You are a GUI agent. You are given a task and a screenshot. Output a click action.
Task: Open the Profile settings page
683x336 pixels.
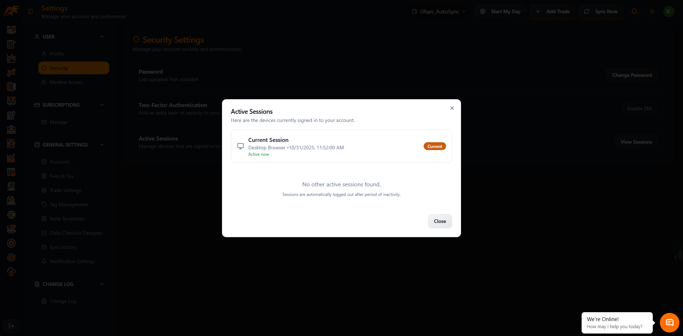pyautogui.click(x=58, y=54)
